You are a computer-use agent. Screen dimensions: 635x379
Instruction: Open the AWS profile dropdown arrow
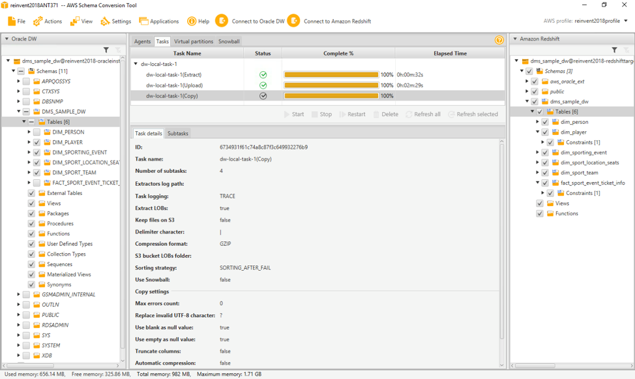pos(626,21)
